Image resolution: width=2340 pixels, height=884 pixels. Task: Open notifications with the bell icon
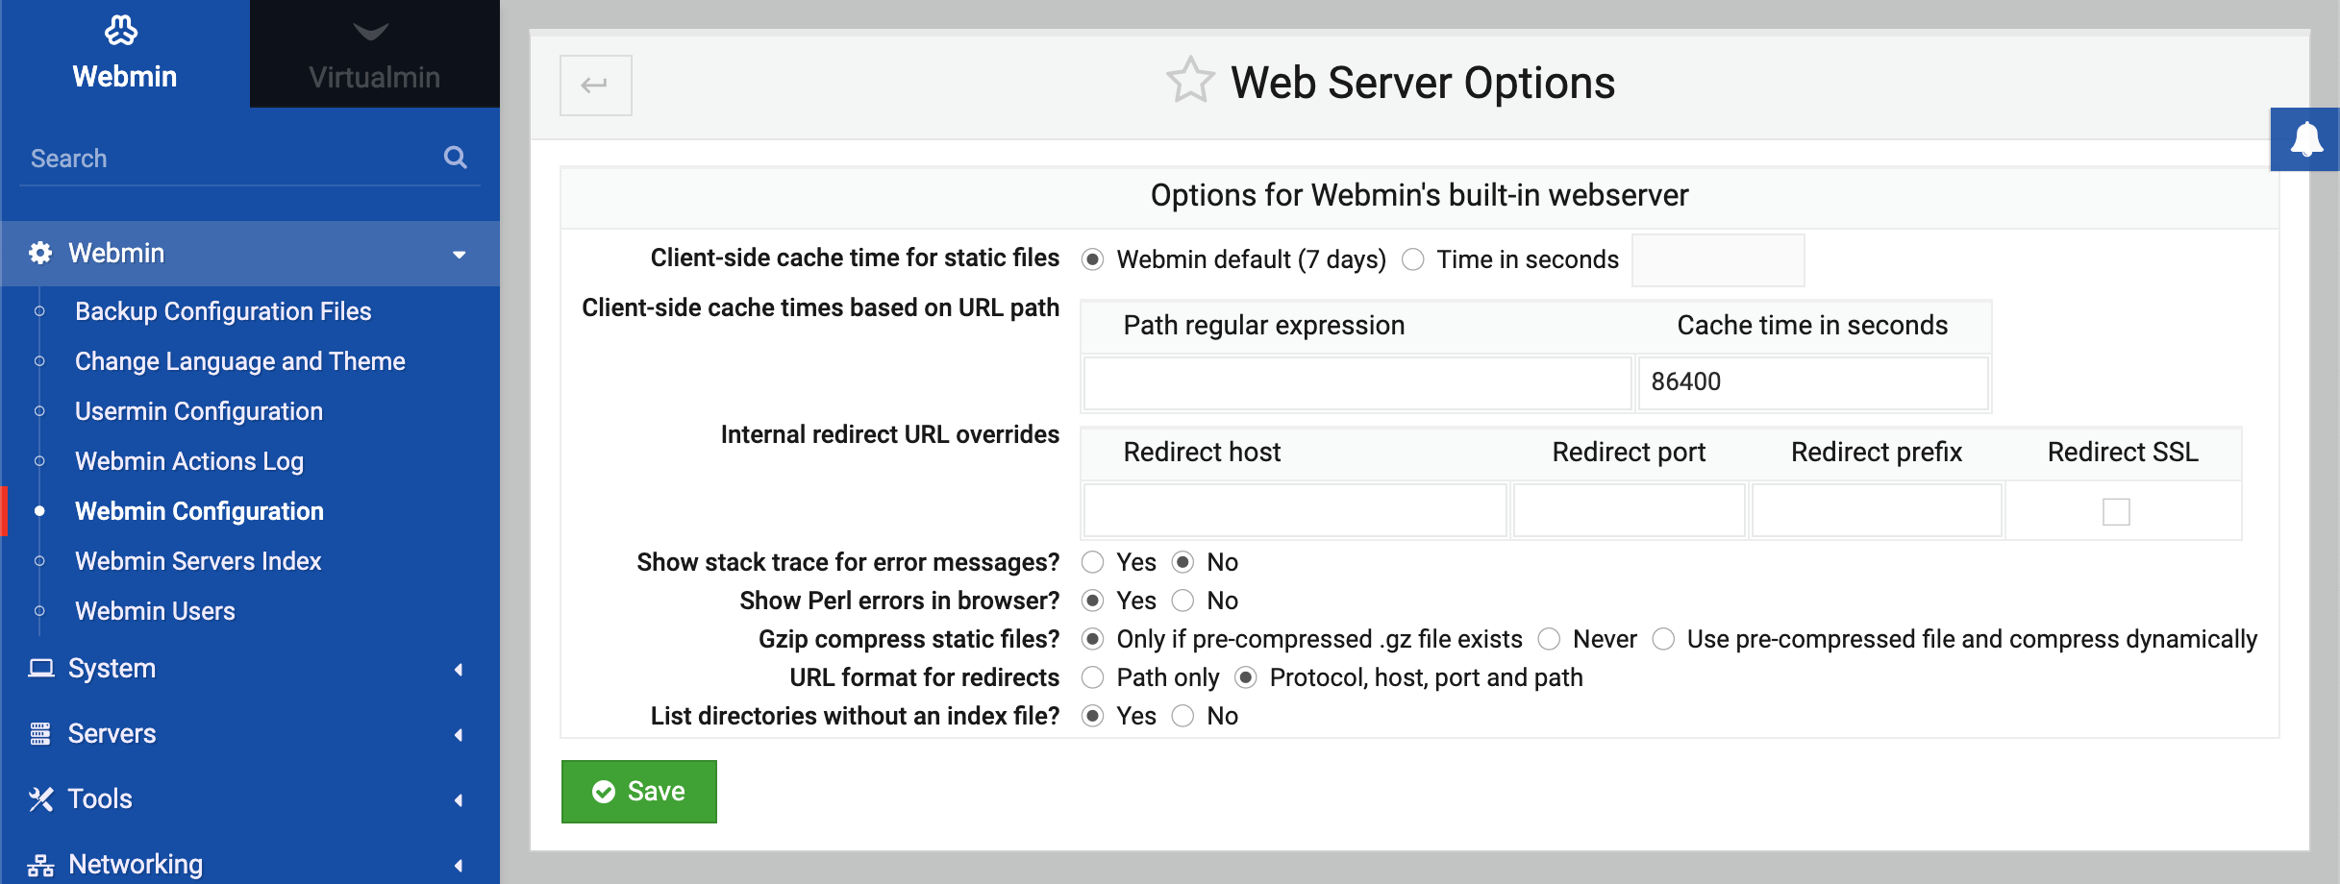click(2306, 138)
